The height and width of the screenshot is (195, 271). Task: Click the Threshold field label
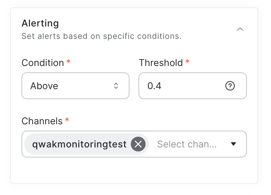[x=161, y=63]
